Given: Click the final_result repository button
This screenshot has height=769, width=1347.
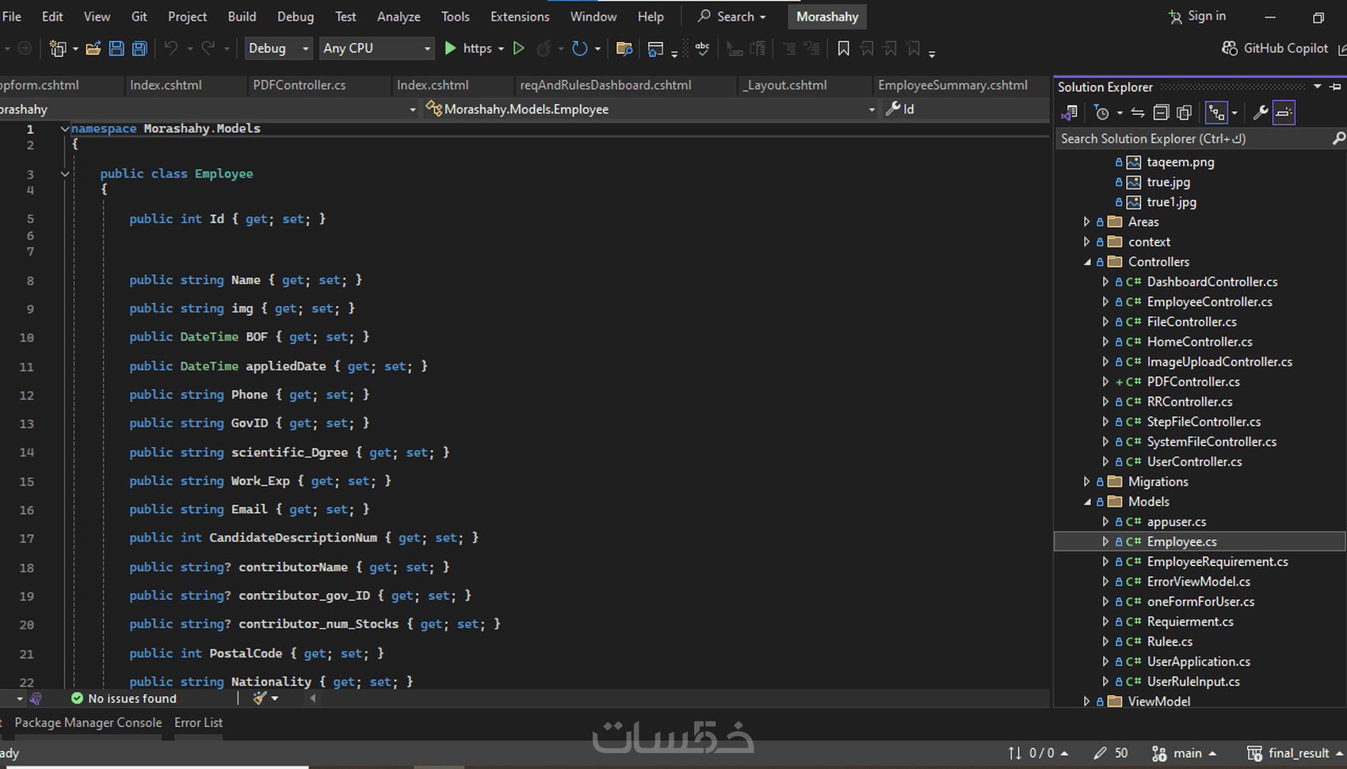Looking at the screenshot, I should 1295,753.
